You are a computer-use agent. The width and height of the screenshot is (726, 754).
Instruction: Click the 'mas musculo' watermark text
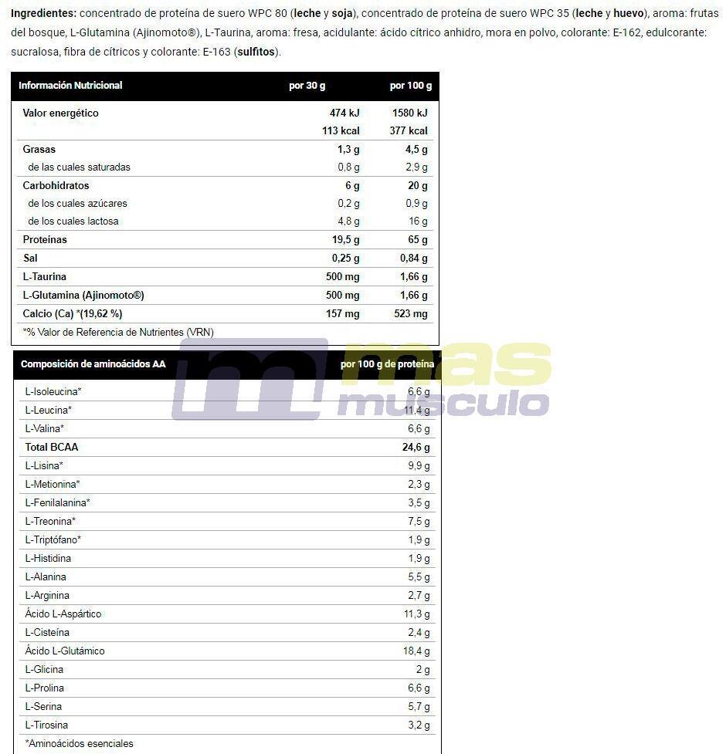coord(444,380)
